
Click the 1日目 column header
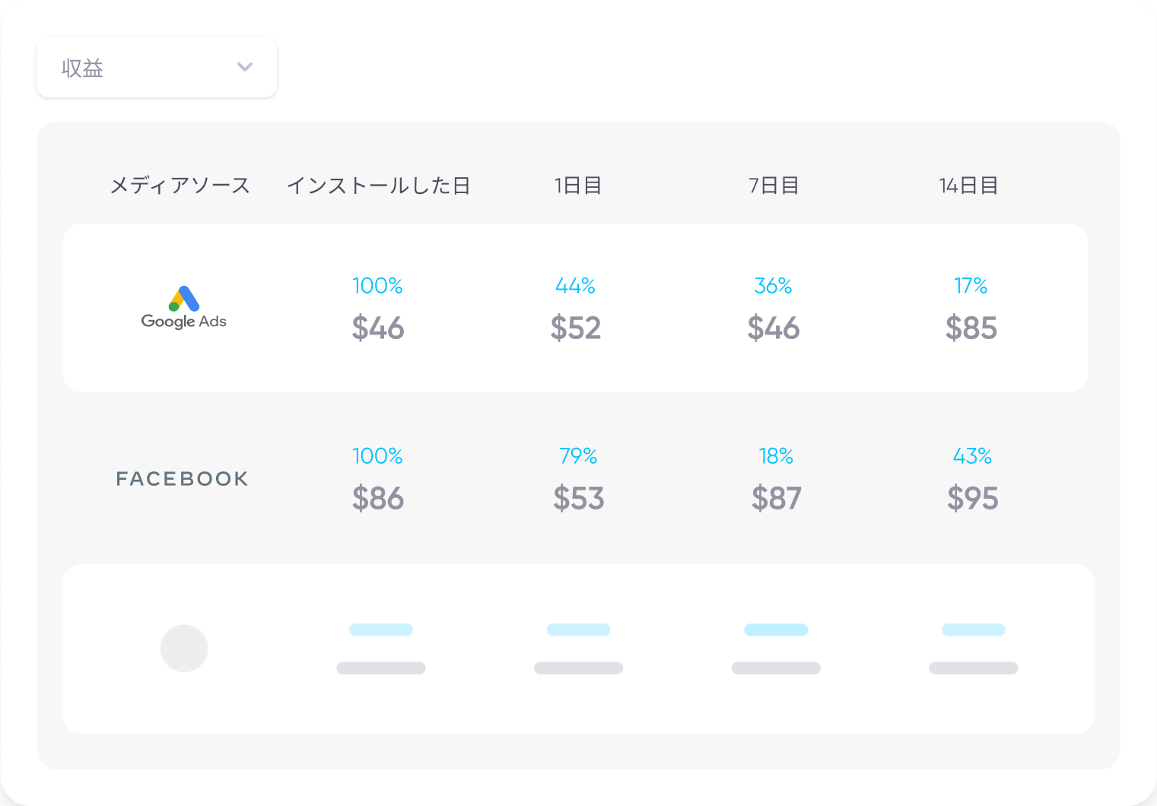coord(578,186)
